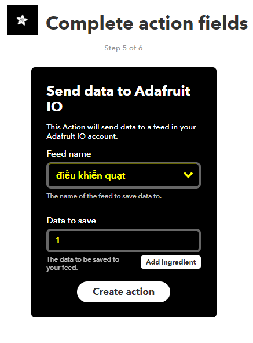
Task: Click the black Adafruit service tile
Action: click(x=22, y=20)
